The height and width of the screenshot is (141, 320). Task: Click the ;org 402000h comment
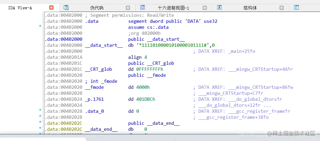144,33
